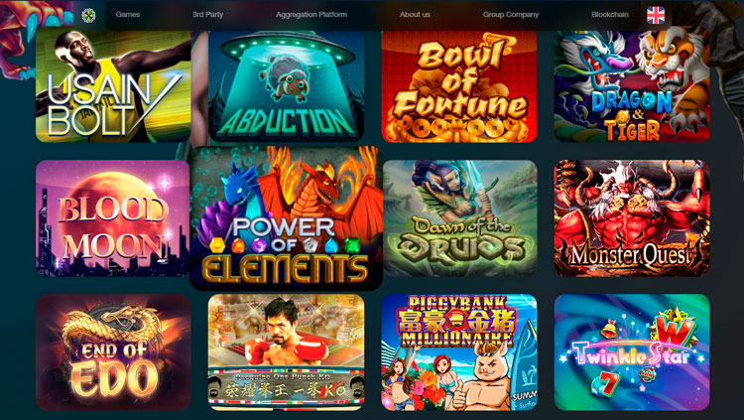Open the Power of Elements game
This screenshot has height=420, width=744.
286,218
